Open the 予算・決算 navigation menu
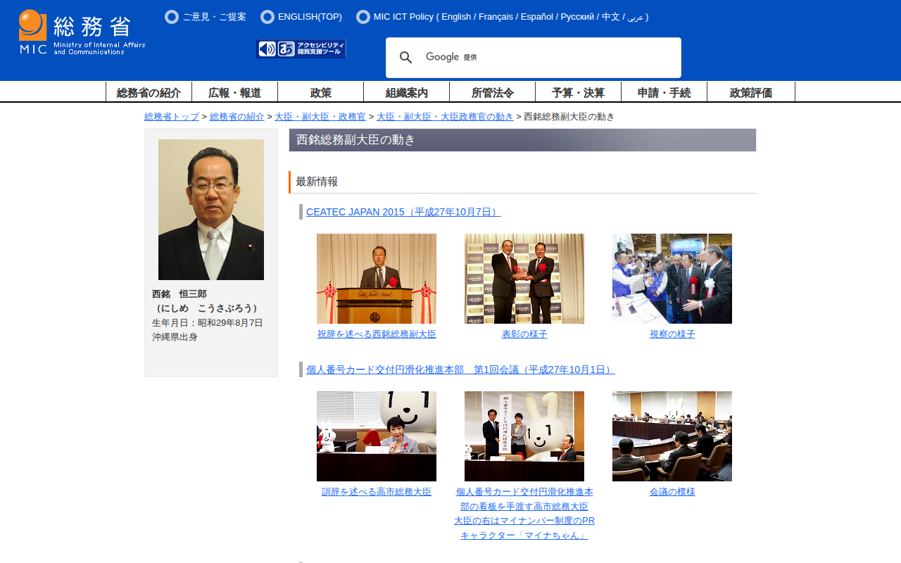901x563 pixels. pos(578,92)
